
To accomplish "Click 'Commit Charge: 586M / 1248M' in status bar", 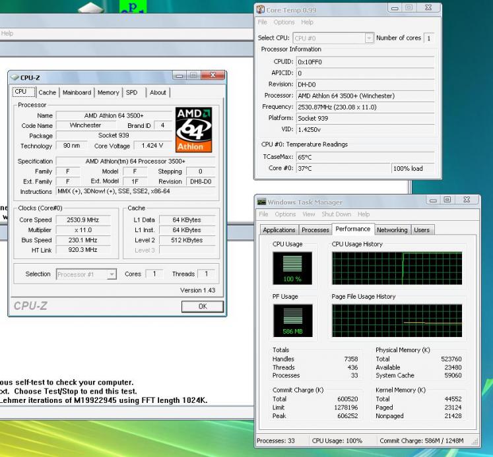I will click(x=422, y=441).
